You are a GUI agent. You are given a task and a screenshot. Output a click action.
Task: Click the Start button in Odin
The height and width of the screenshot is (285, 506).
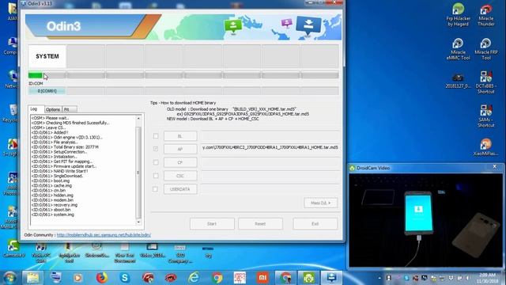212,223
